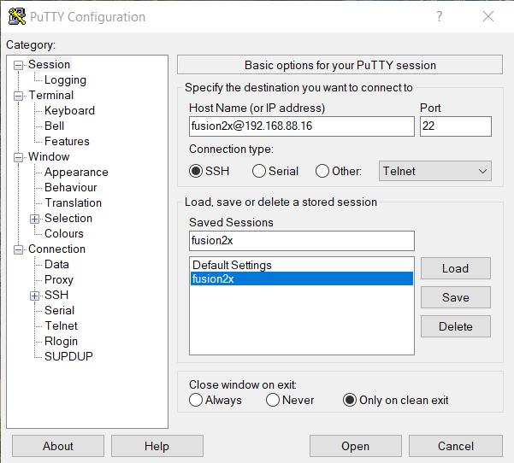
Task: Open the Telnet protocol dropdown
Action: 435,171
